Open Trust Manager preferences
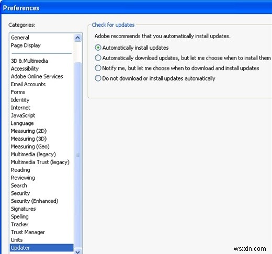Viewport: 272px width, 254px height. pos(28,232)
